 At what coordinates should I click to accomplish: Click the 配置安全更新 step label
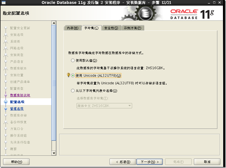pos(20,28)
